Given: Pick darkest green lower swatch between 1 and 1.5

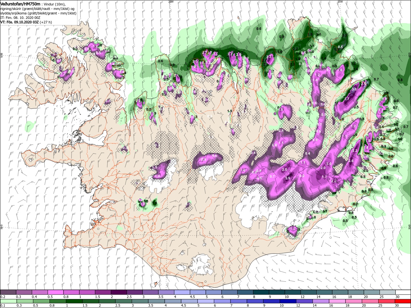Looking at the screenshot, I should 74,301.
